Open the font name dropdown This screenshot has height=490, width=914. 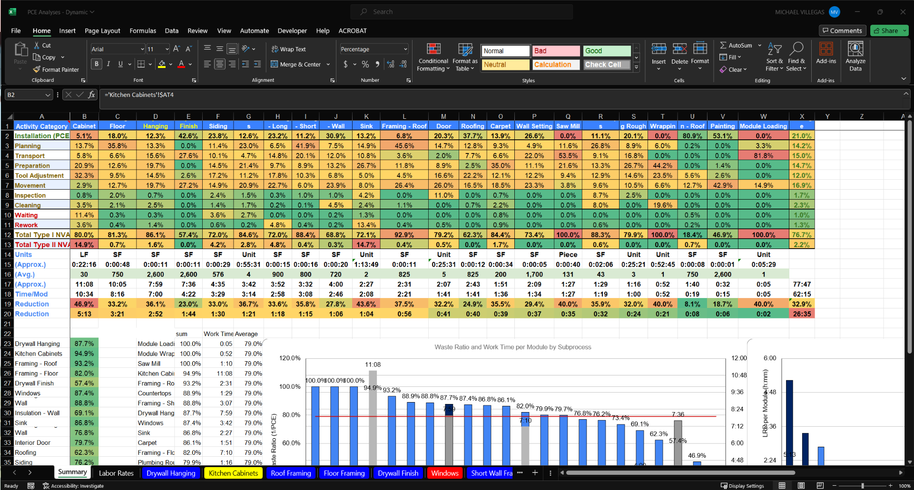point(142,49)
